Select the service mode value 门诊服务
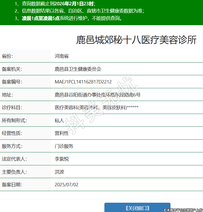Image resolution: width=203 pixels, height=212 pixels. coord(64,146)
